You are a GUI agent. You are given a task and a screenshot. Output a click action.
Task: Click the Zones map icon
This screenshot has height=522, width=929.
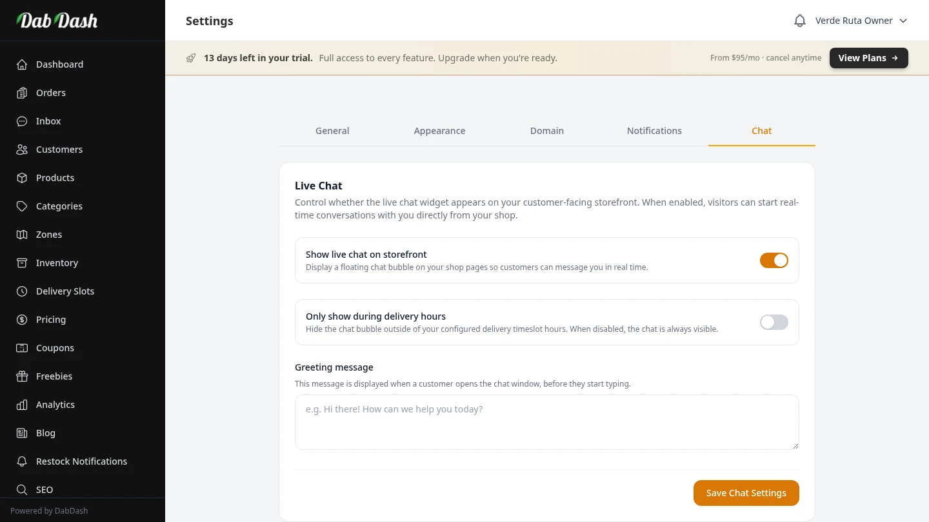(x=22, y=235)
